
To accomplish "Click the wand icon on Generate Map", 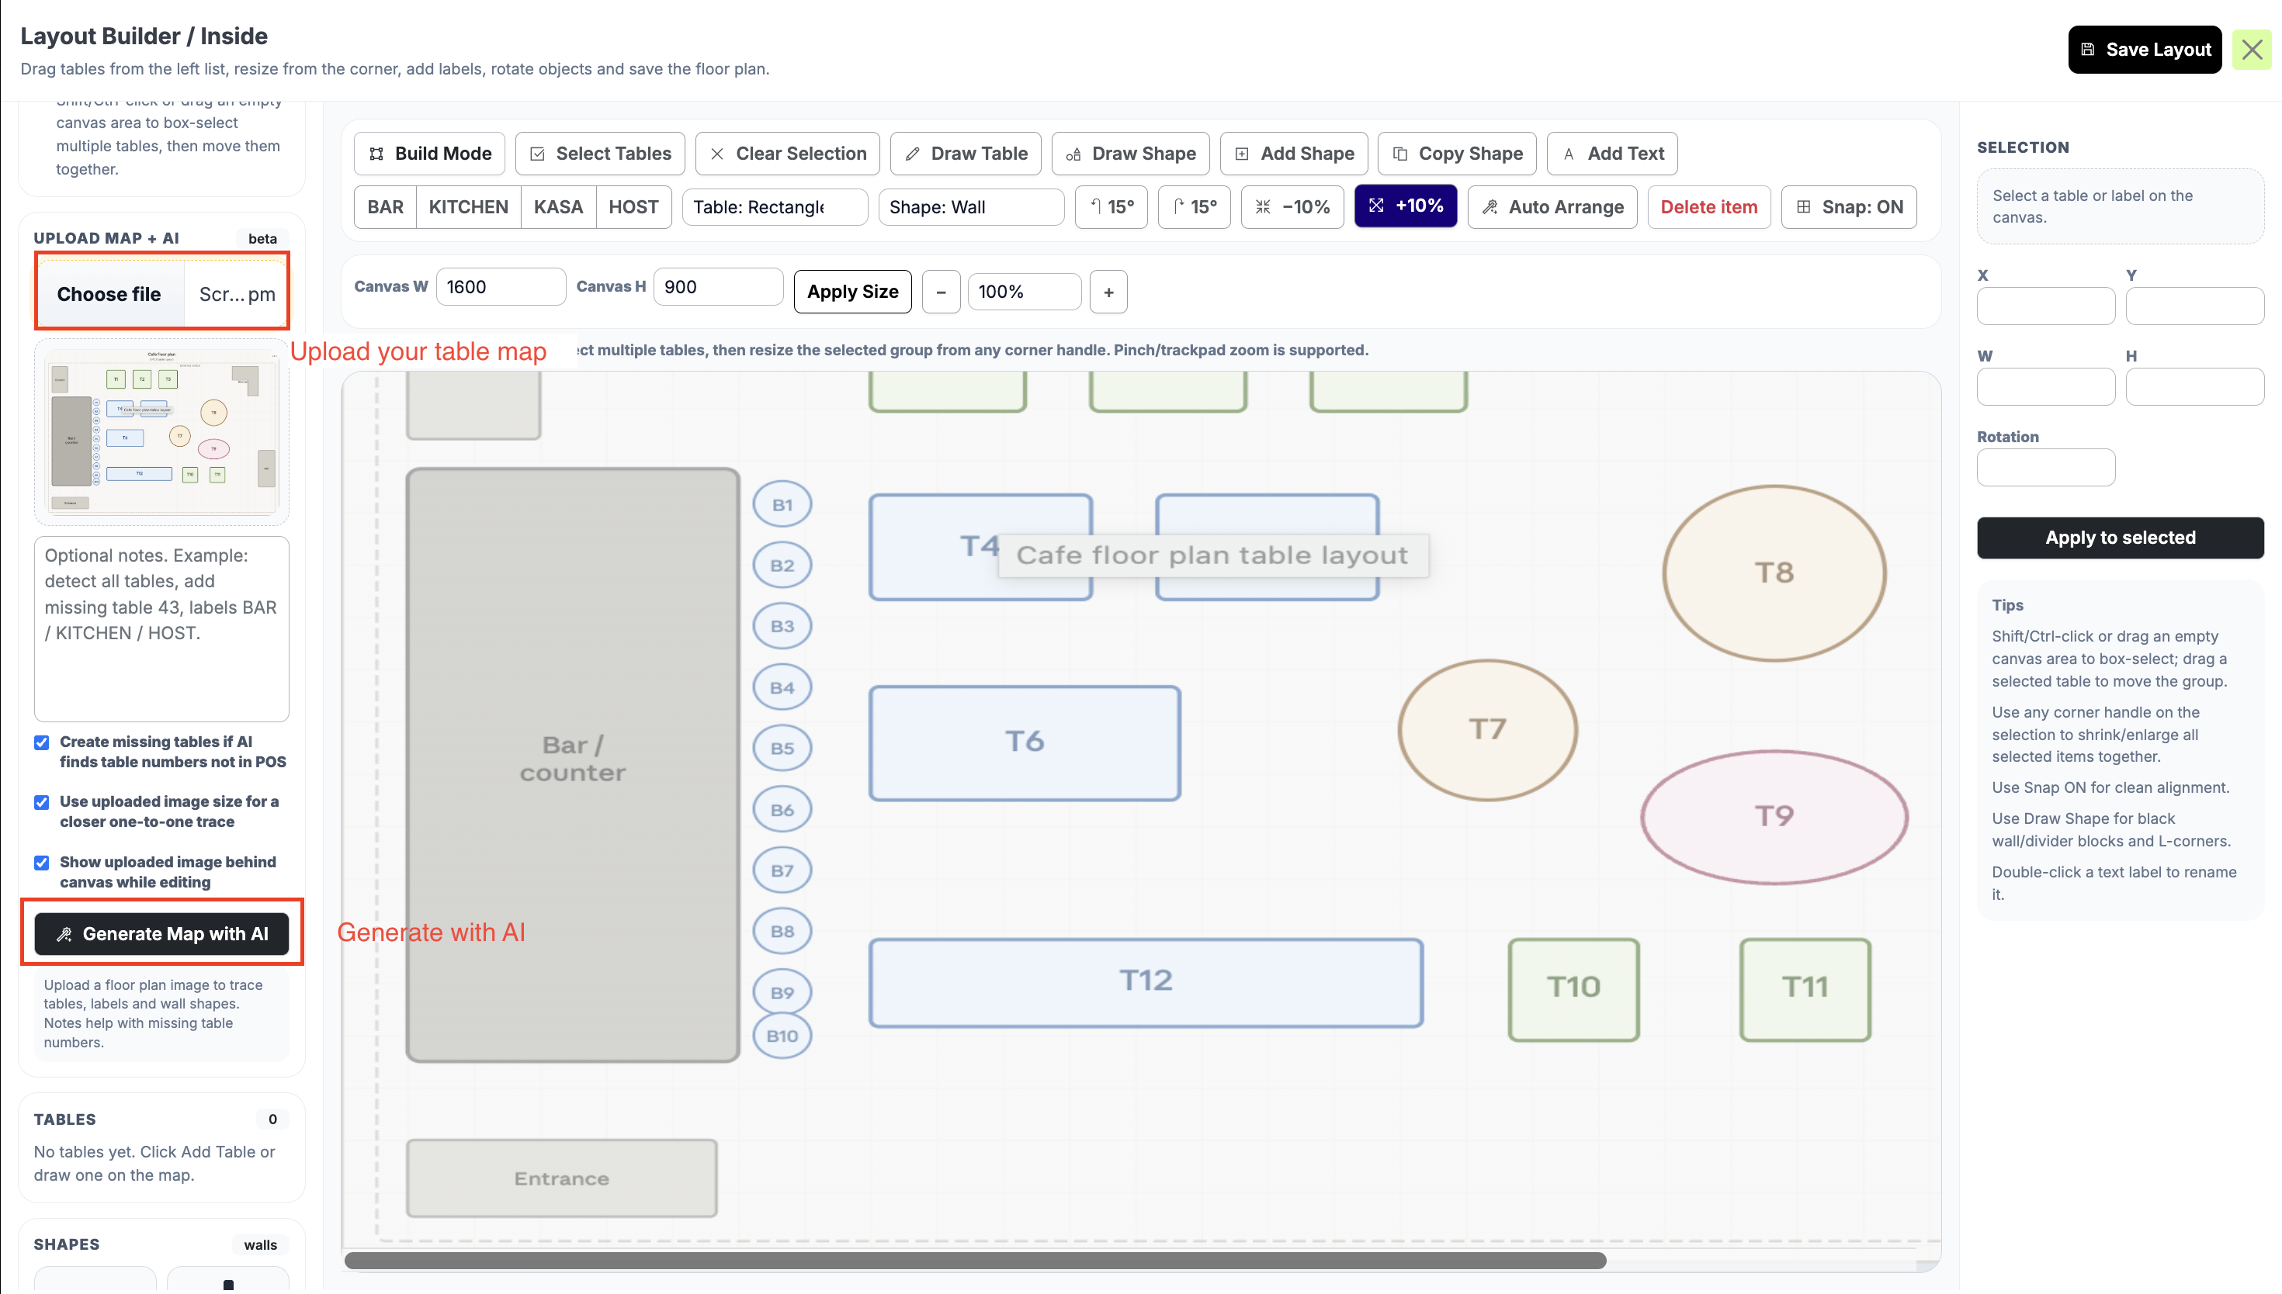I will pos(64,934).
